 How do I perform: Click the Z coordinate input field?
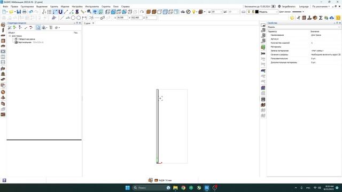pyautogui.click(x=151, y=18)
